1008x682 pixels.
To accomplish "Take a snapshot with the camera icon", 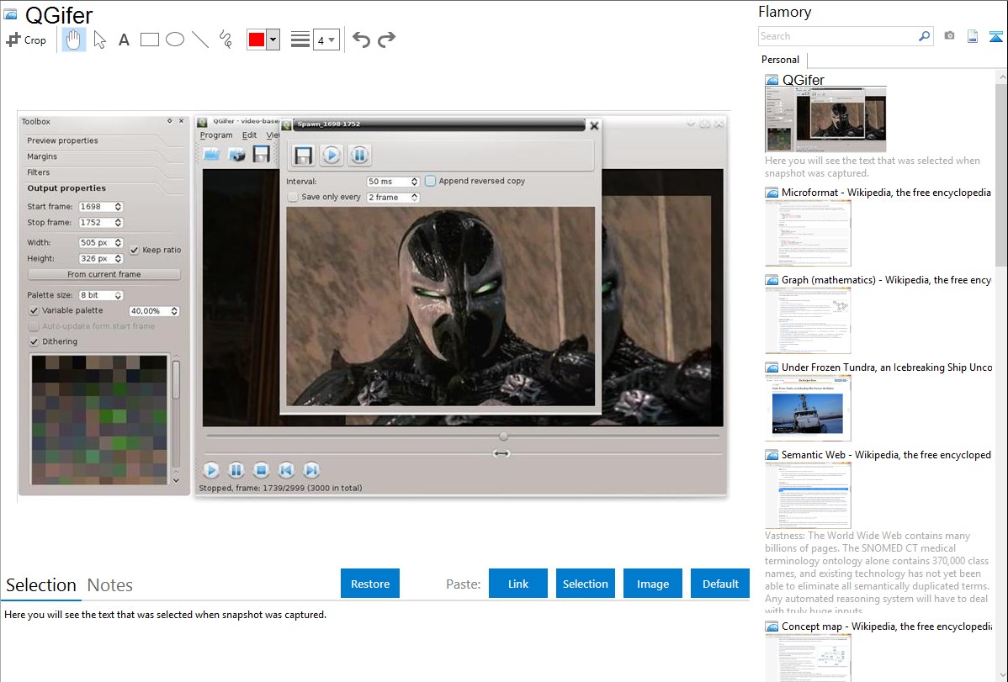I will [x=949, y=36].
